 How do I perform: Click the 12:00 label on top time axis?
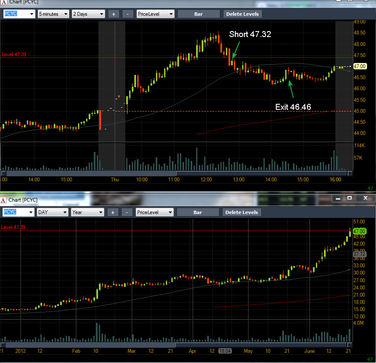[206, 180]
